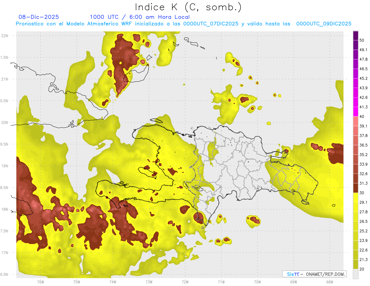370x286 pixels.
Task: Click legend value "20"
Action: (x=362, y=269)
